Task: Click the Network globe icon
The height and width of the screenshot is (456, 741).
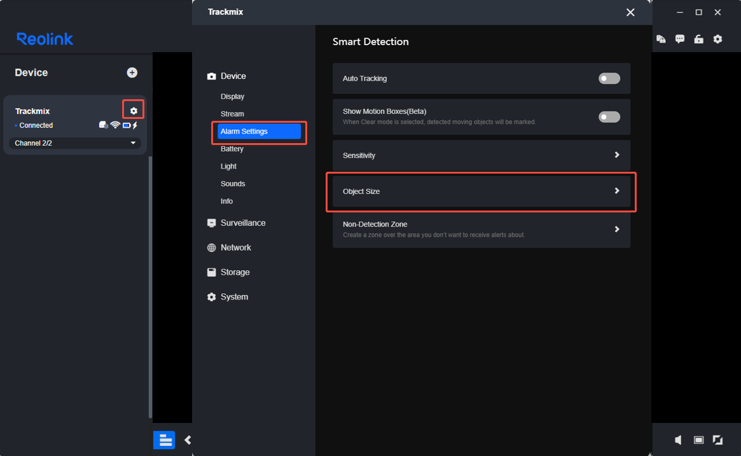Action: (x=211, y=247)
